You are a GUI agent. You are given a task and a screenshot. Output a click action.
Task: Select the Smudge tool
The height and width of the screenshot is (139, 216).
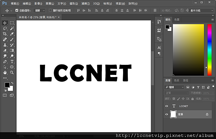point(5,56)
